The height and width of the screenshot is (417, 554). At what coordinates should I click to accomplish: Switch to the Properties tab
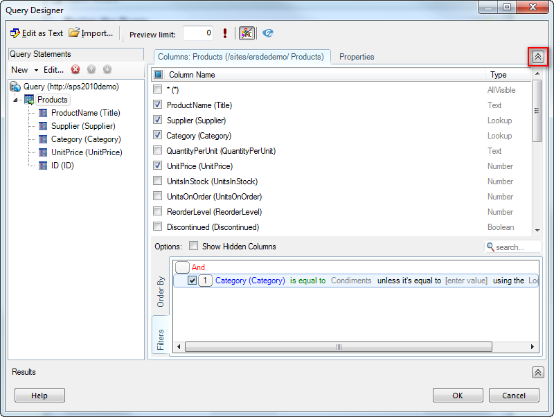pyautogui.click(x=357, y=57)
